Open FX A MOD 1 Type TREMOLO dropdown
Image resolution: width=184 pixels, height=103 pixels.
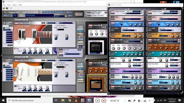[x=132, y=19]
